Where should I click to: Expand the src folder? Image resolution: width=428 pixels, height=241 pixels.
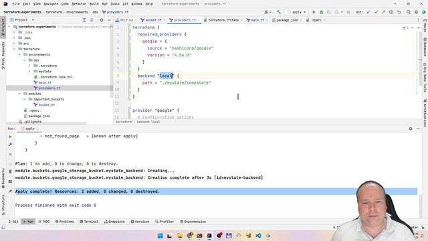point(14,44)
